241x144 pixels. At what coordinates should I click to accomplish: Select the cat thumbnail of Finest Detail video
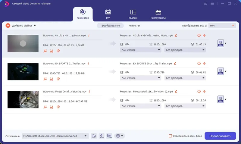point(23,99)
